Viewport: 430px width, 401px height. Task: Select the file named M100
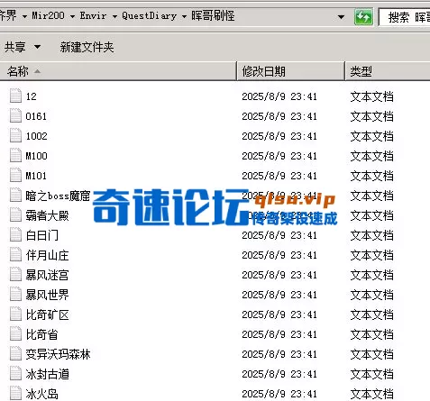point(36,156)
